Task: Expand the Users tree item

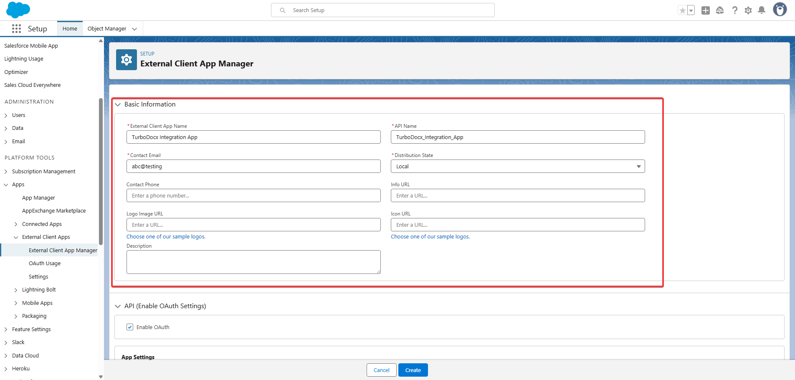Action: 6,115
